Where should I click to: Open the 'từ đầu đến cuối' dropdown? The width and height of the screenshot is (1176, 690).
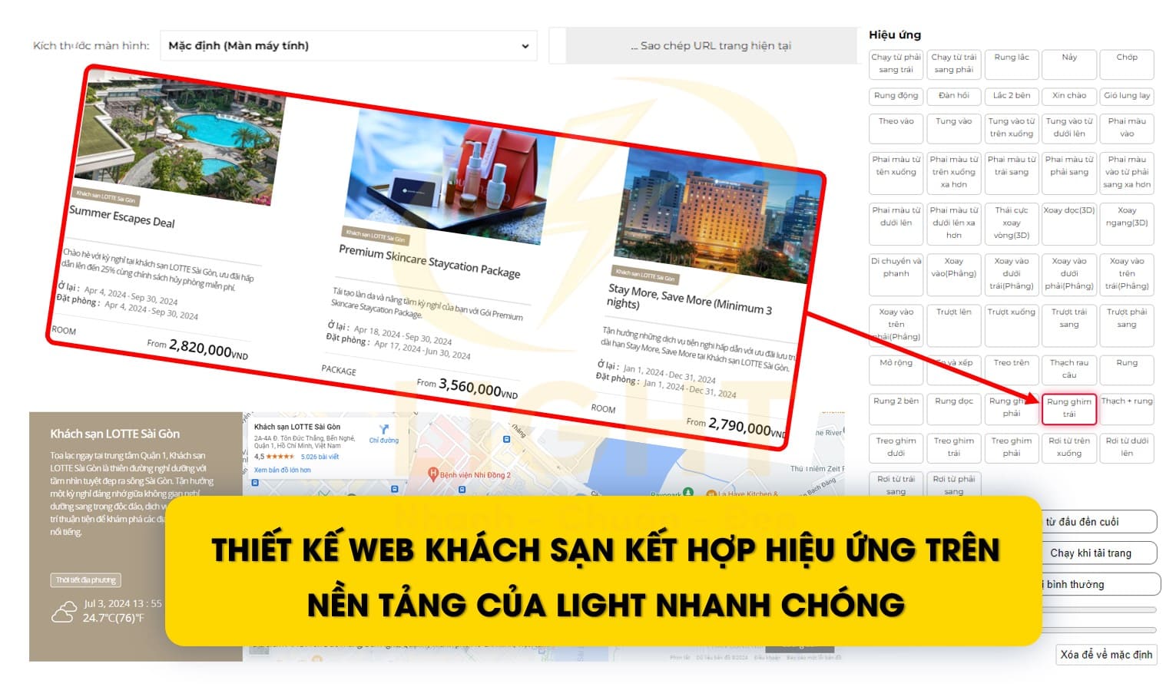1098,522
